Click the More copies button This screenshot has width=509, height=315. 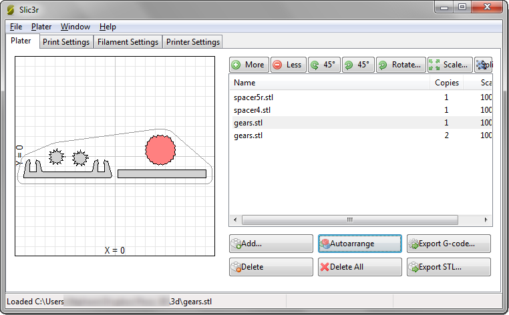click(x=249, y=65)
